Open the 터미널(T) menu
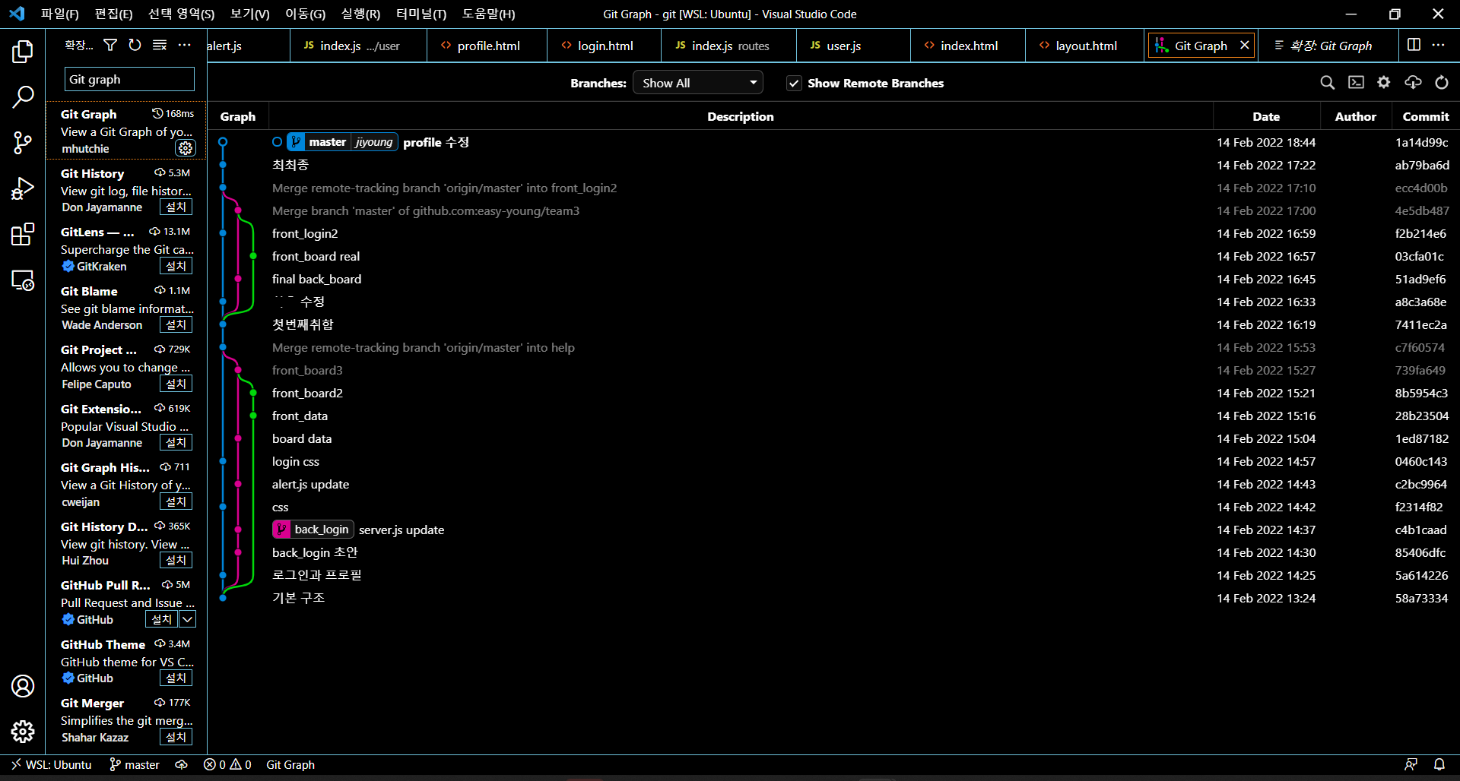 421,14
